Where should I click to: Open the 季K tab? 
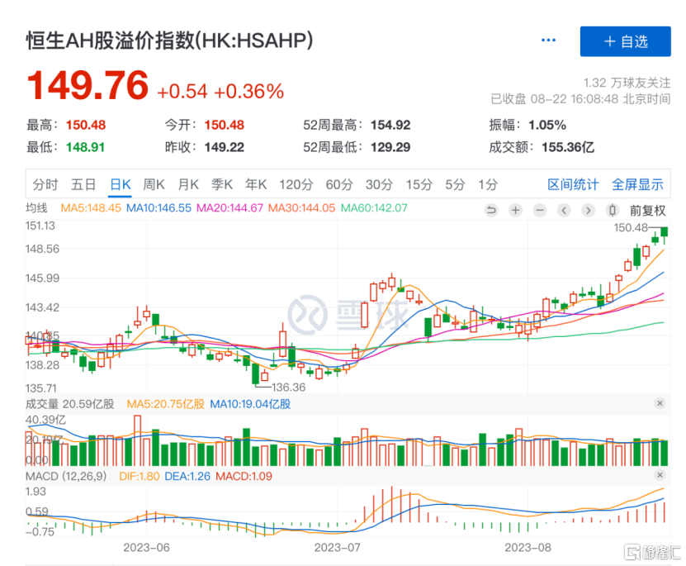click(x=222, y=185)
